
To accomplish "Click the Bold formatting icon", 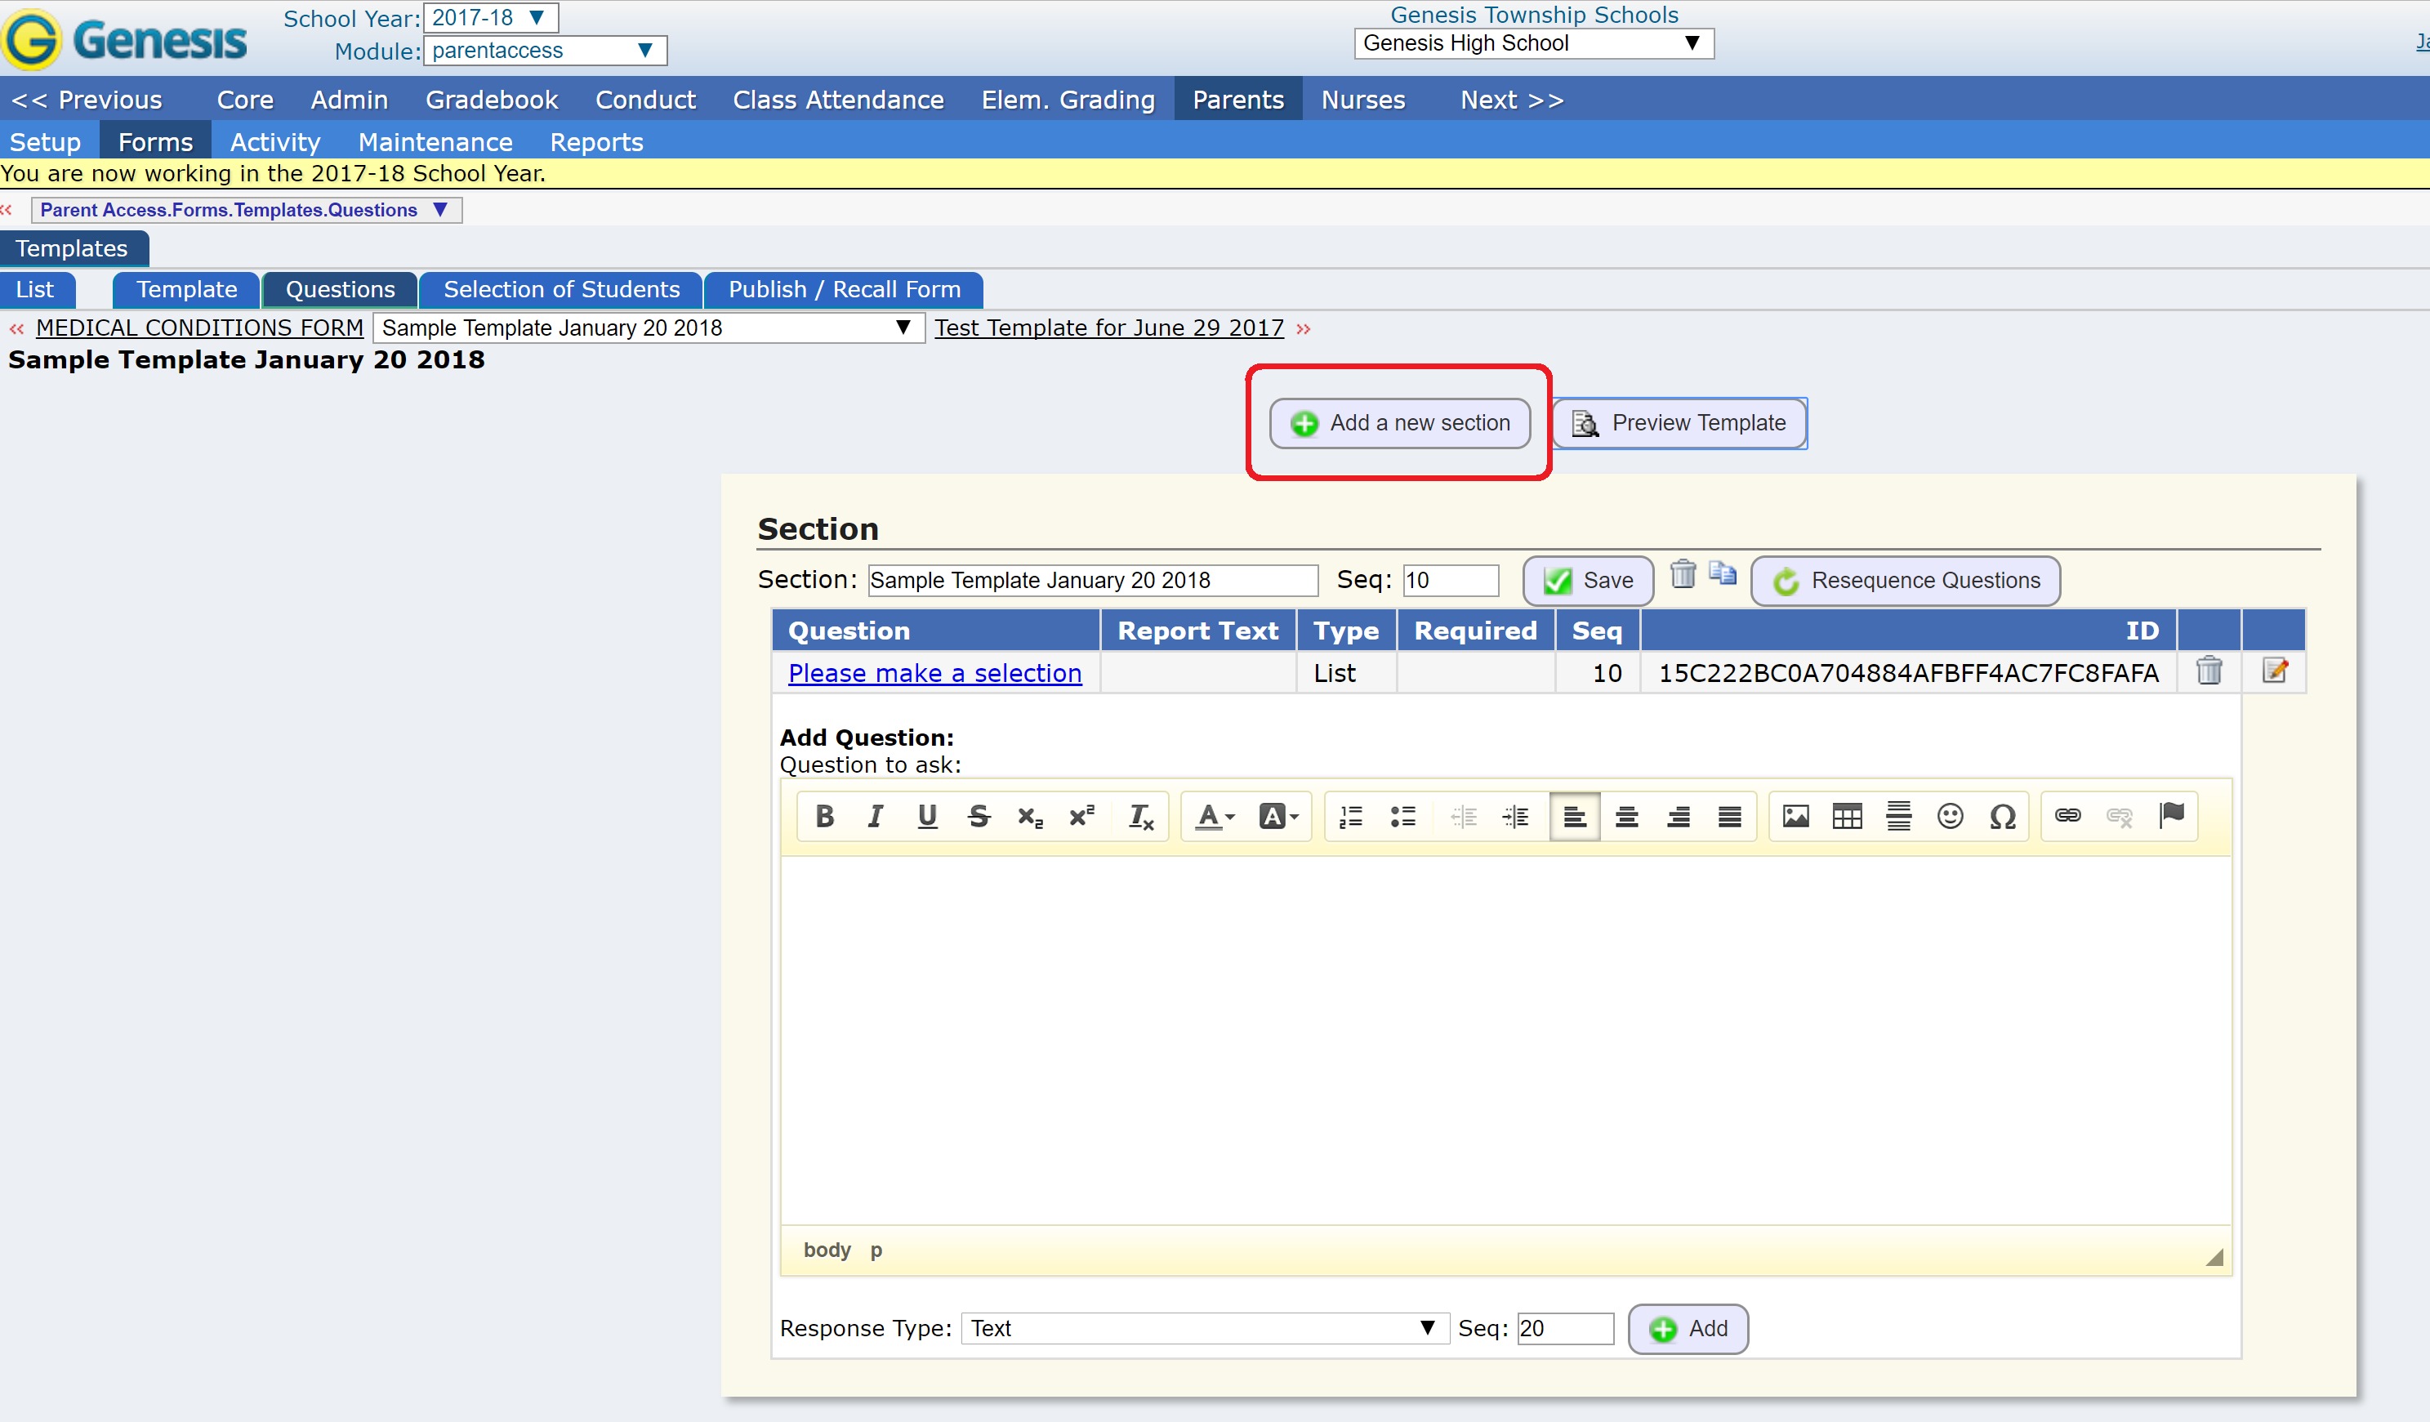I will coord(824,817).
